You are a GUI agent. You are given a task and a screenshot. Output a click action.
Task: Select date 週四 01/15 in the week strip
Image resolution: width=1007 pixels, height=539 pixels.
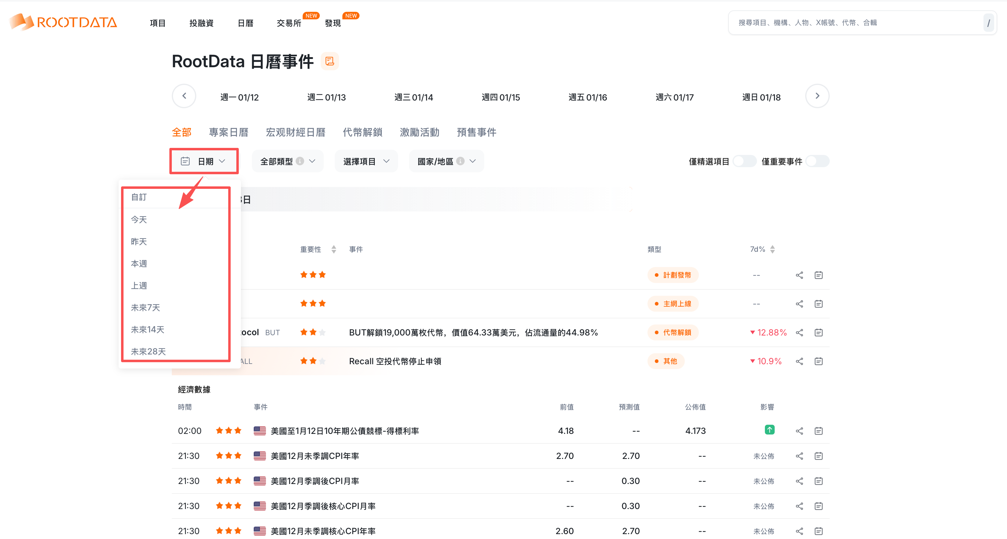tap(500, 97)
